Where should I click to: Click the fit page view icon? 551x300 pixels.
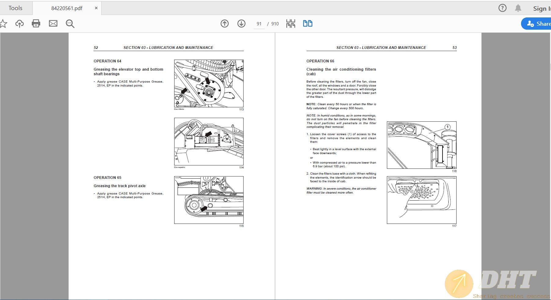pyautogui.click(x=291, y=24)
